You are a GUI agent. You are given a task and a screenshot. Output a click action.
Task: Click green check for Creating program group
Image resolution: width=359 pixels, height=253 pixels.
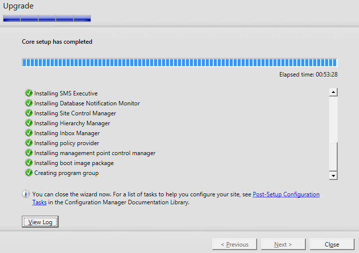click(x=29, y=172)
